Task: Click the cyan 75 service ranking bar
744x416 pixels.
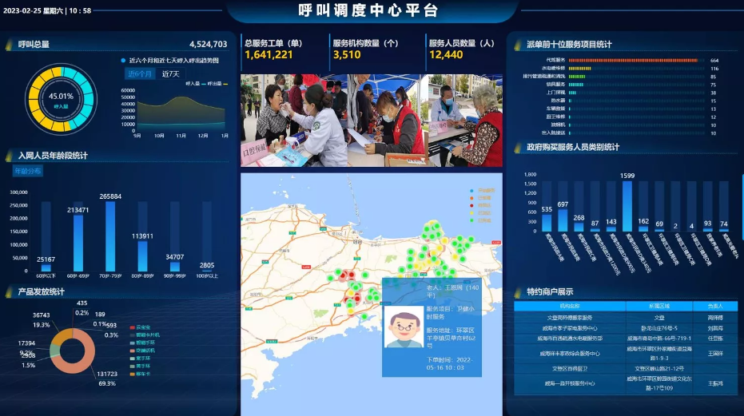Action: coord(576,85)
